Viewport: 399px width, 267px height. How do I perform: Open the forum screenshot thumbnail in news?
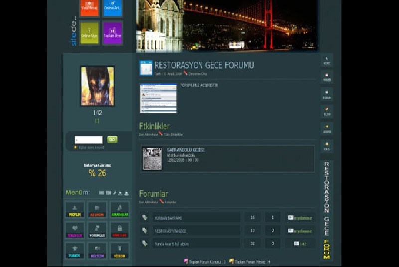click(158, 98)
